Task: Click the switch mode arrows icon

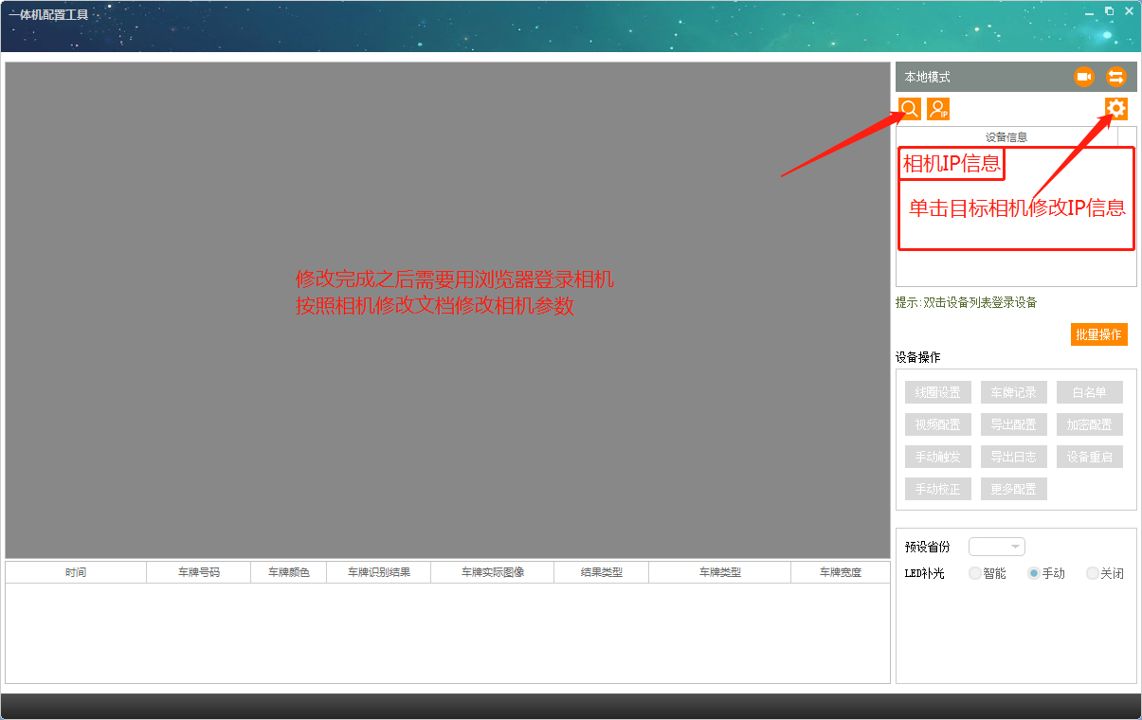Action: (1115, 77)
